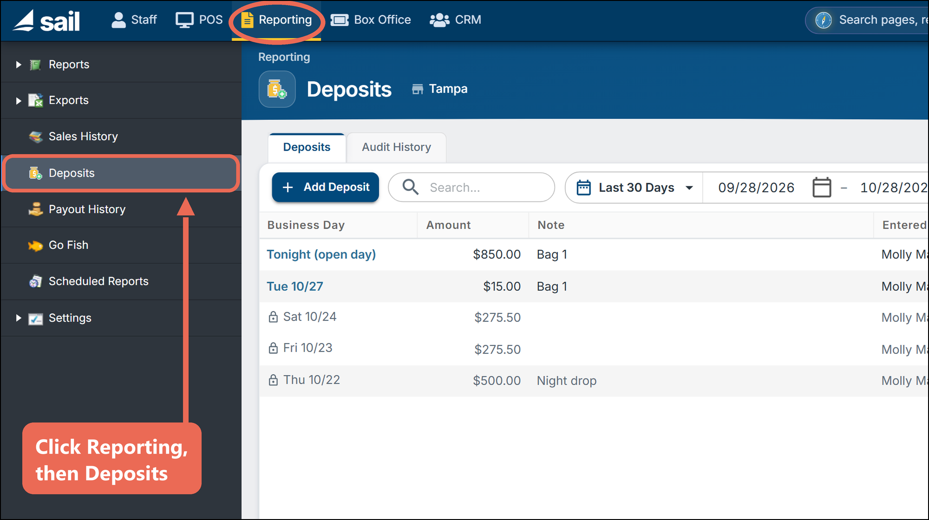929x520 pixels.
Task: Open start date calendar picker icon
Action: pos(822,188)
